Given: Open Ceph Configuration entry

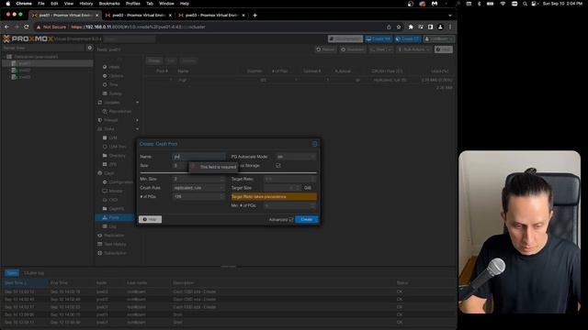Looking at the screenshot, I should [x=120, y=182].
